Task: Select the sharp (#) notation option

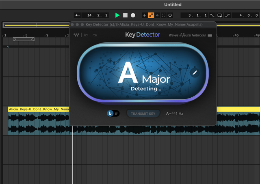Action: click(117, 113)
